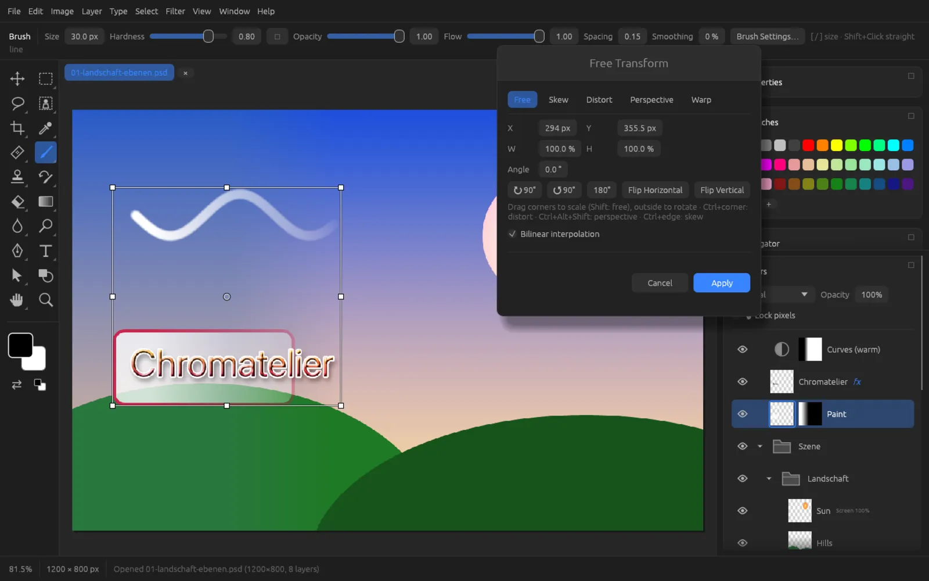Apply the Free Transform
Viewport: 929px width, 581px height.
(x=722, y=283)
